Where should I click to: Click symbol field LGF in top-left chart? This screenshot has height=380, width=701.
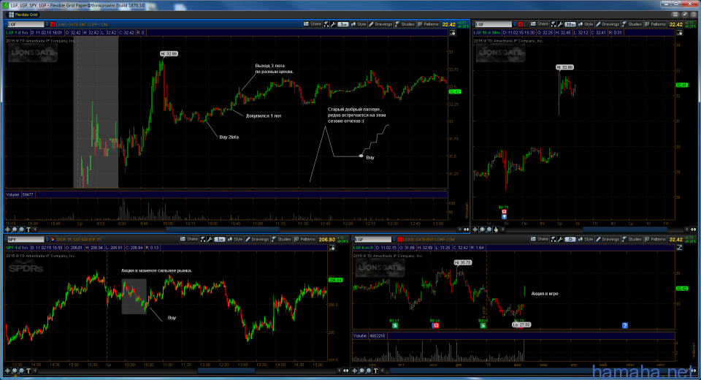(26, 24)
